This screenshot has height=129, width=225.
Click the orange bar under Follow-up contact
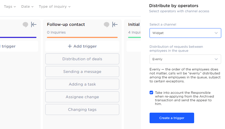click(82, 37)
